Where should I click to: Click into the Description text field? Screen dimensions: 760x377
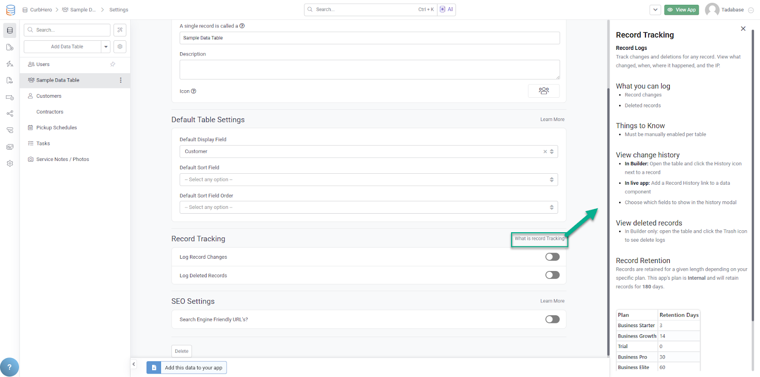pyautogui.click(x=369, y=69)
